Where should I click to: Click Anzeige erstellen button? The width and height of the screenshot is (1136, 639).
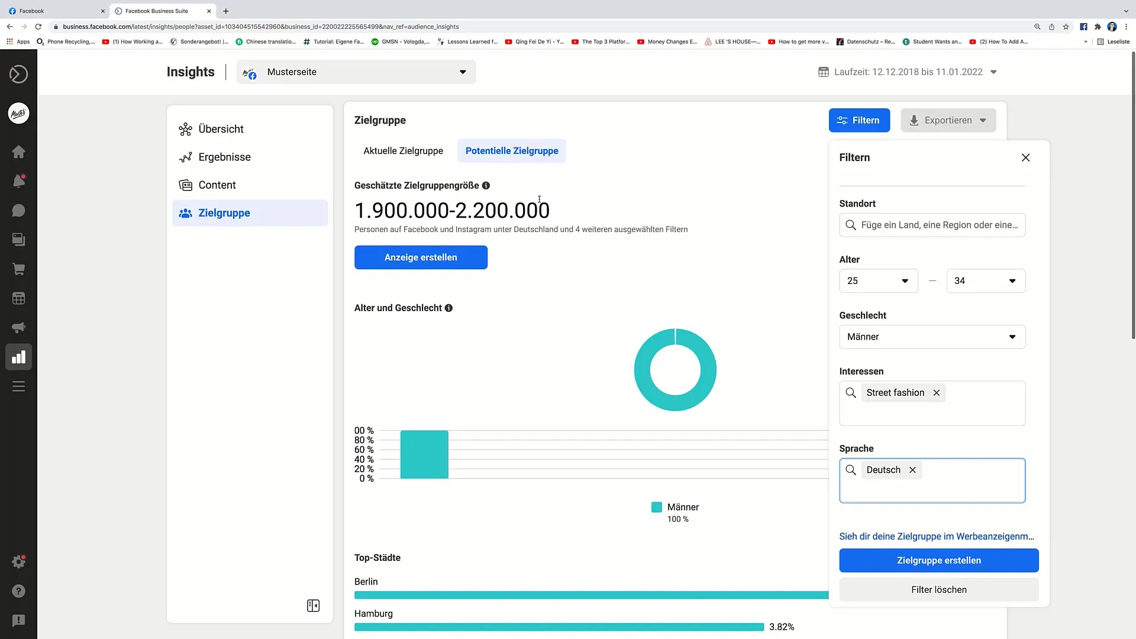point(421,257)
